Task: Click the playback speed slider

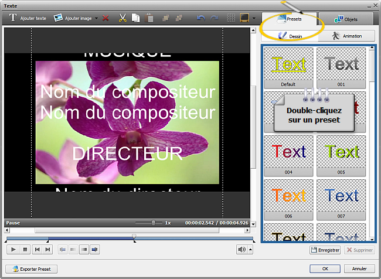Action: 154,223
